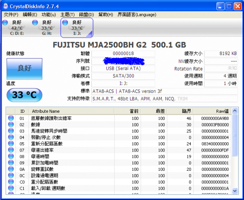
Task: Click raw value 000000000FDF
Action: click(x=215, y=150)
